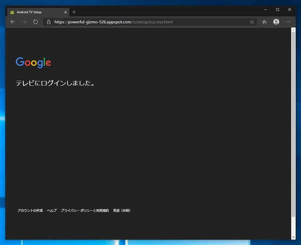Image resolution: width=301 pixels, height=245 pixels.
Task: Open the 英語（米国）language selector
Action: [x=121, y=210]
